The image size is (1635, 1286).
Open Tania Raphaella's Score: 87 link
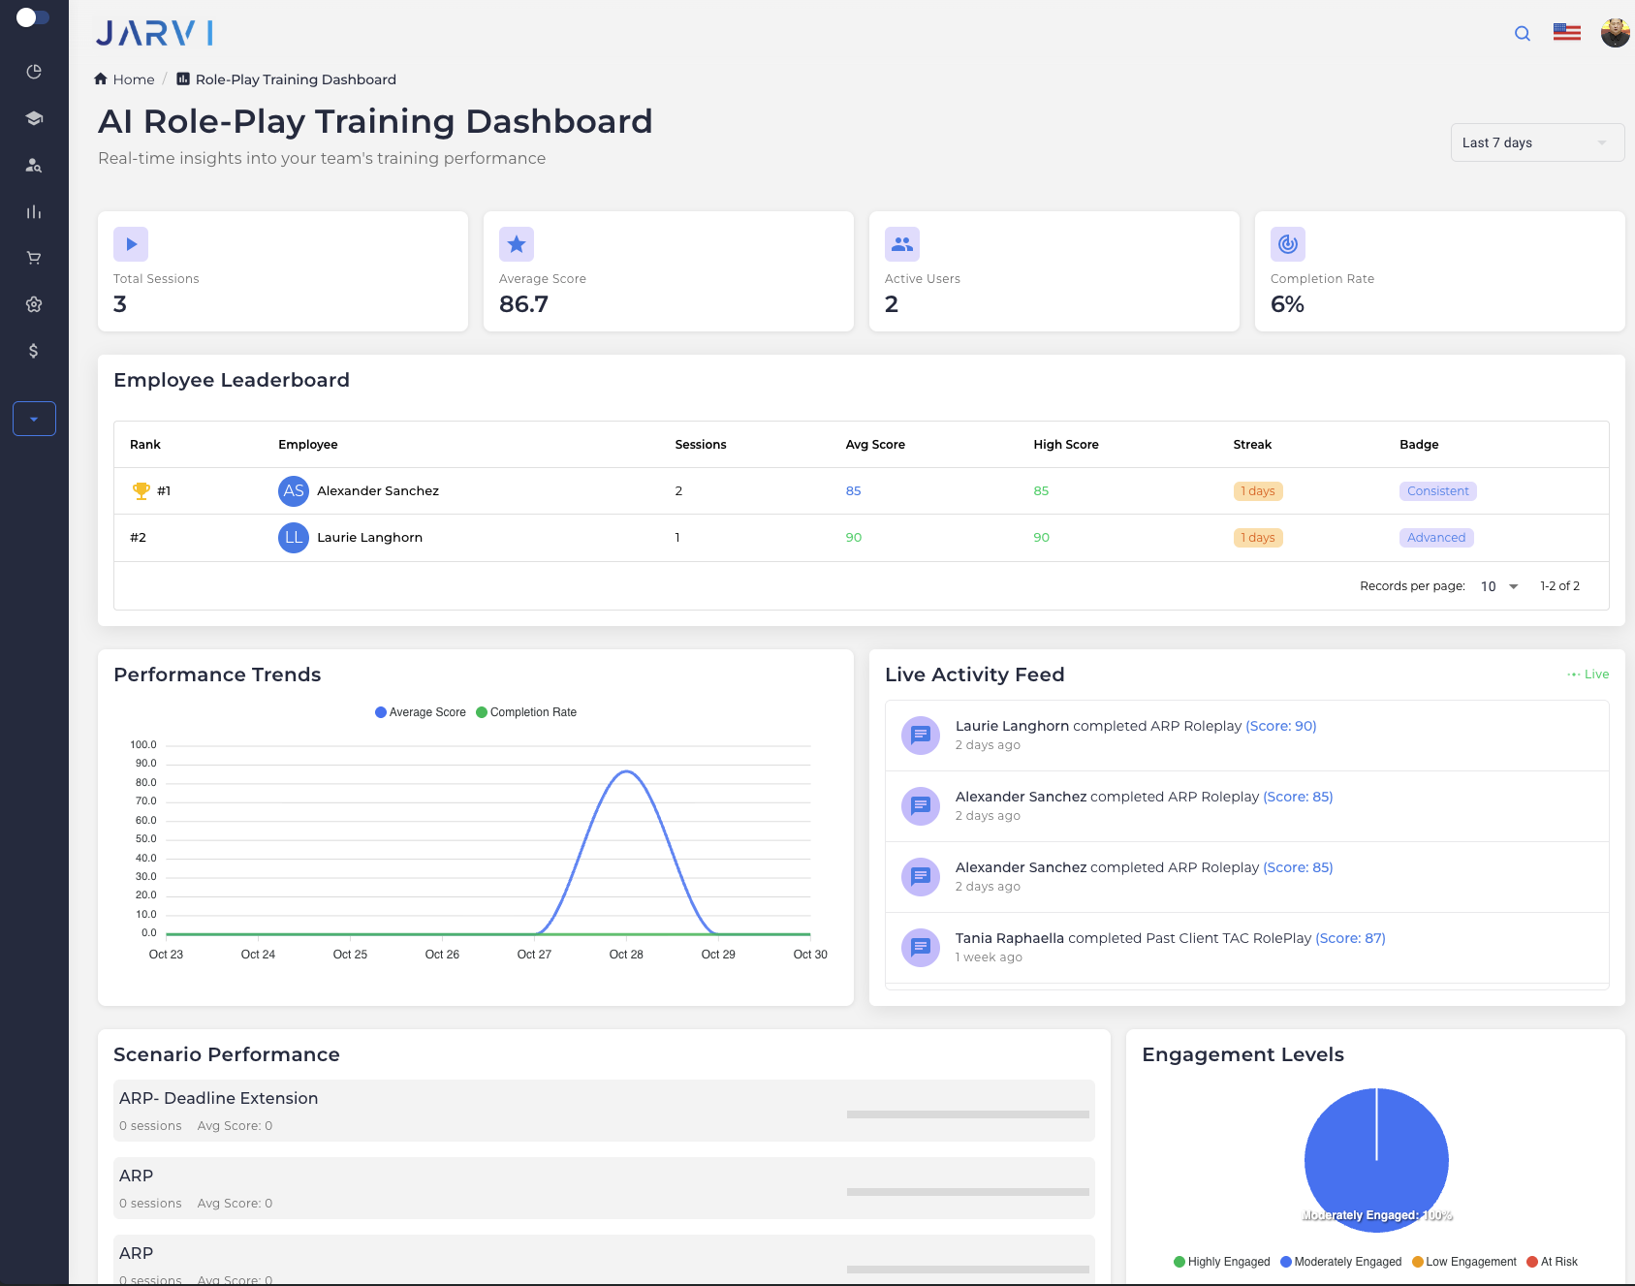pos(1349,938)
